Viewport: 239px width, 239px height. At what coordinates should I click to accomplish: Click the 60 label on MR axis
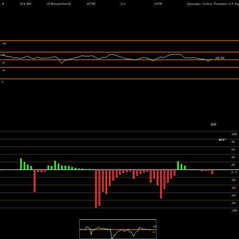233,150
